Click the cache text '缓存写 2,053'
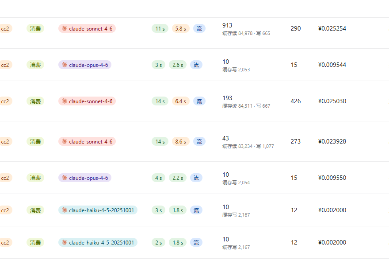The height and width of the screenshot is (268, 389). pyautogui.click(x=236, y=70)
